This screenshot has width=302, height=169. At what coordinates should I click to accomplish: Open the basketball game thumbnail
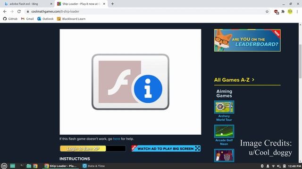(x=224, y=155)
